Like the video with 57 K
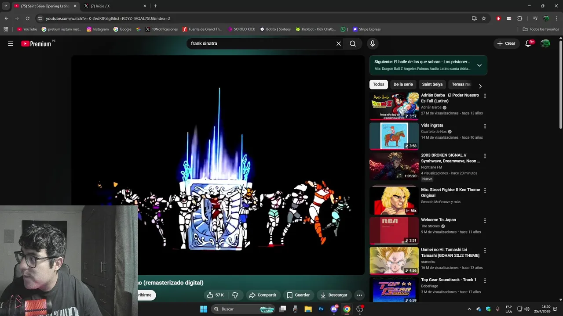 (216, 295)
